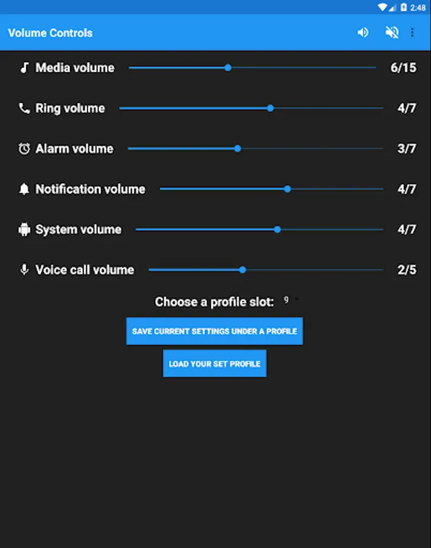This screenshot has width=431, height=548.
Task: Click the Ring volume phone icon
Action: pyautogui.click(x=24, y=108)
